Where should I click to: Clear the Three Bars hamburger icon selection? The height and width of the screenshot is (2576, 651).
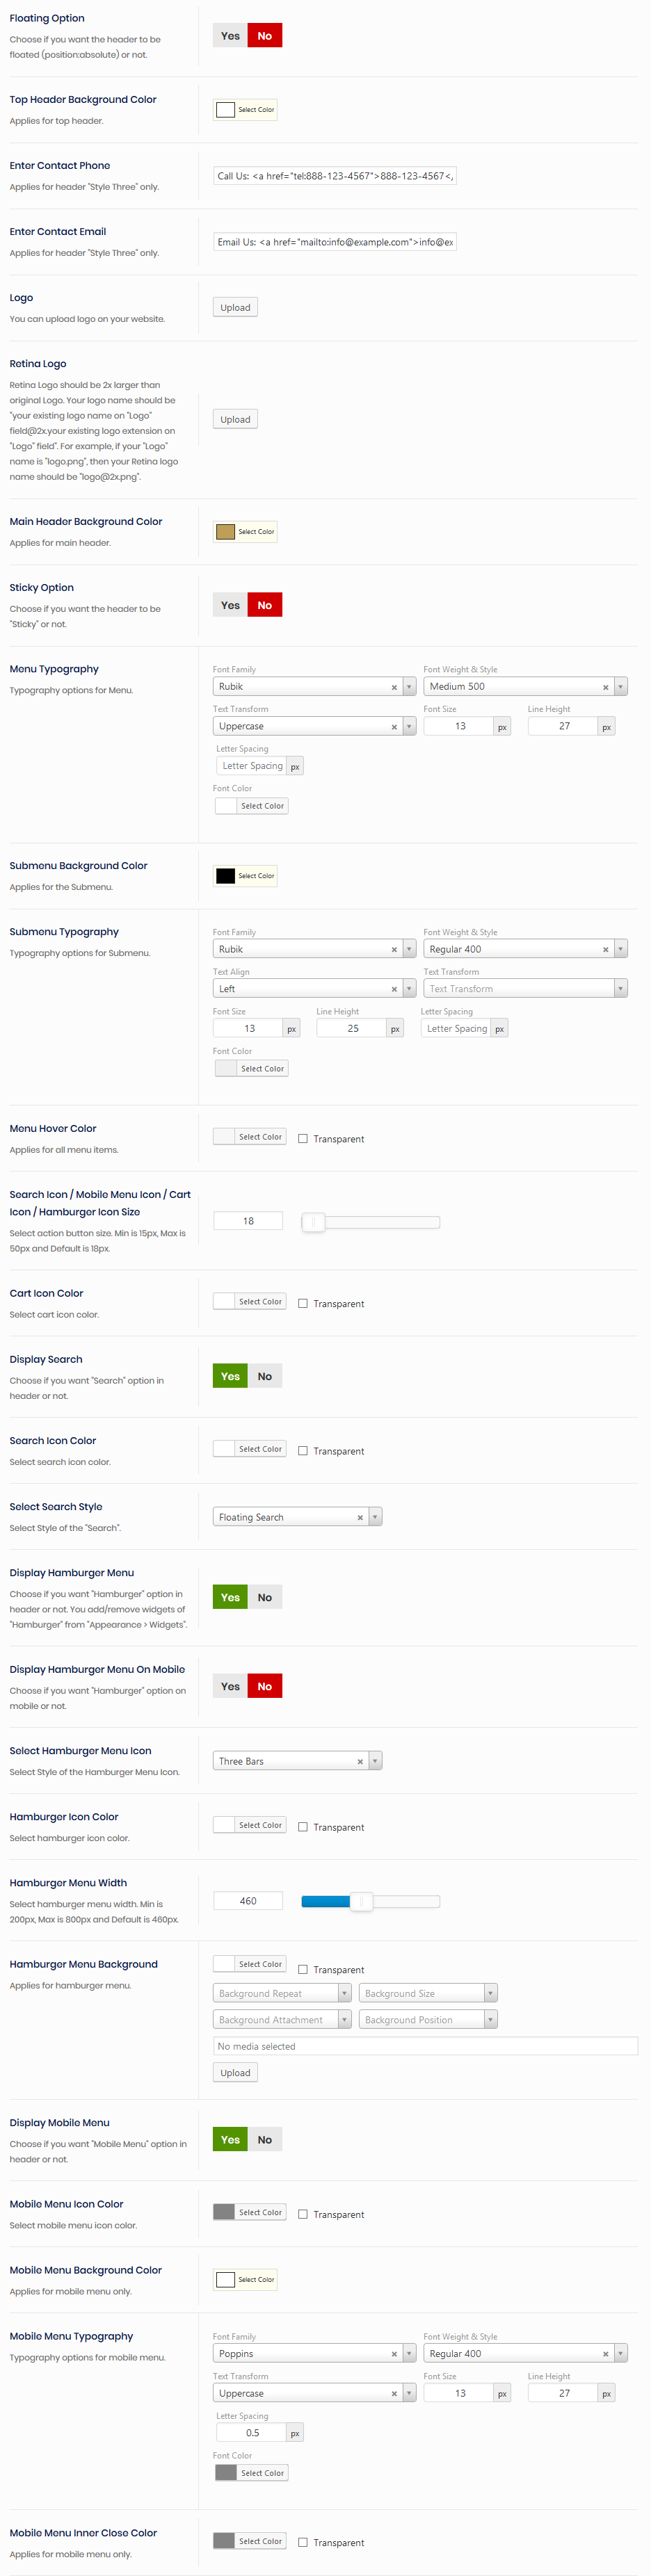click(x=360, y=1761)
